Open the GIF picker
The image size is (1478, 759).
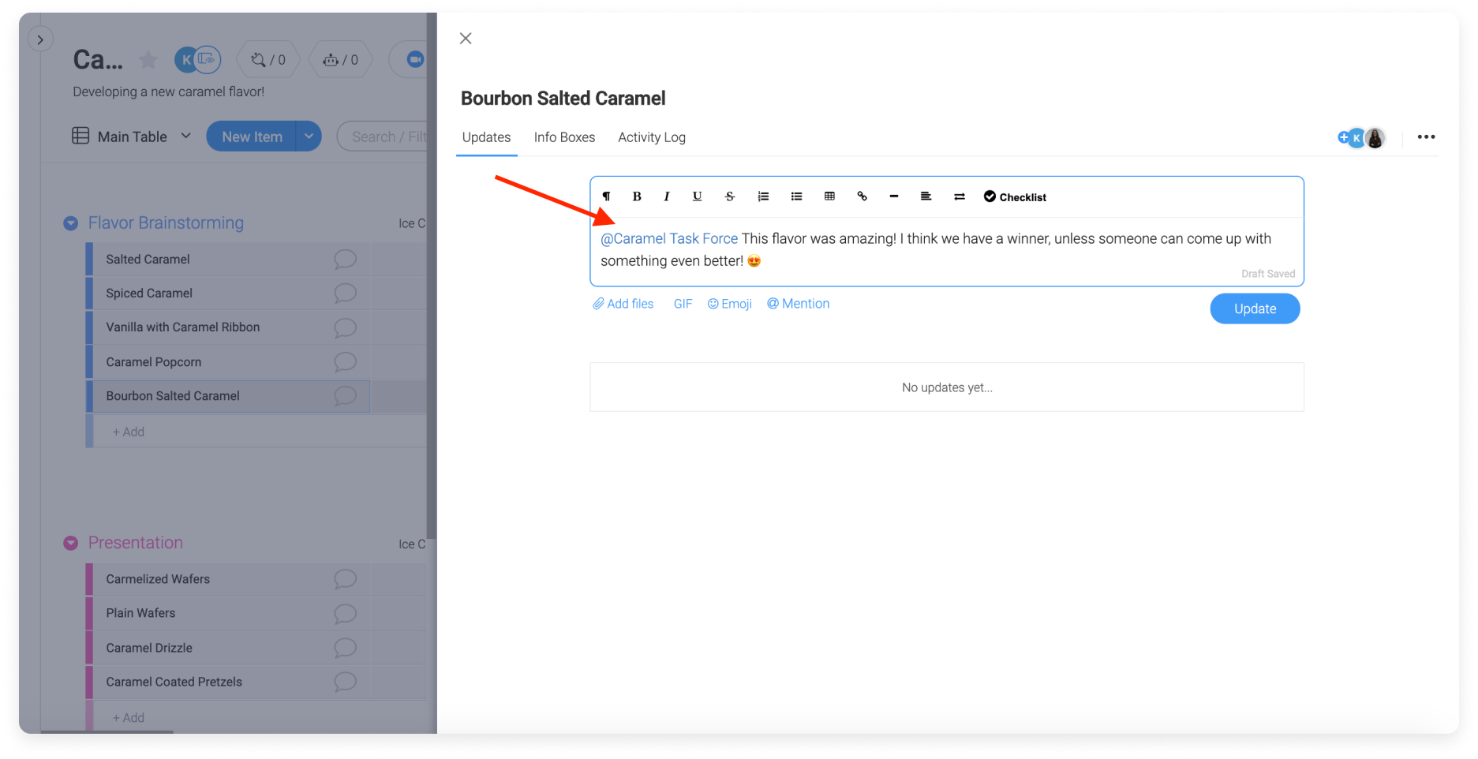pos(683,304)
